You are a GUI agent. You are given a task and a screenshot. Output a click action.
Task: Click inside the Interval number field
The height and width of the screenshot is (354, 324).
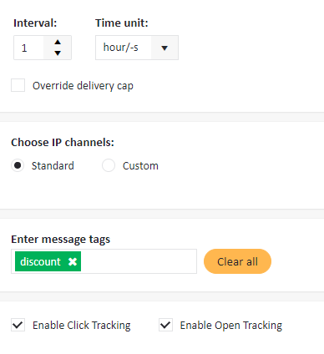(x=29, y=48)
